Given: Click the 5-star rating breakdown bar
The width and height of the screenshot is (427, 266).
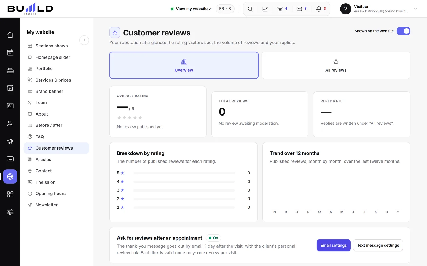Looking at the screenshot, I should tap(184, 173).
